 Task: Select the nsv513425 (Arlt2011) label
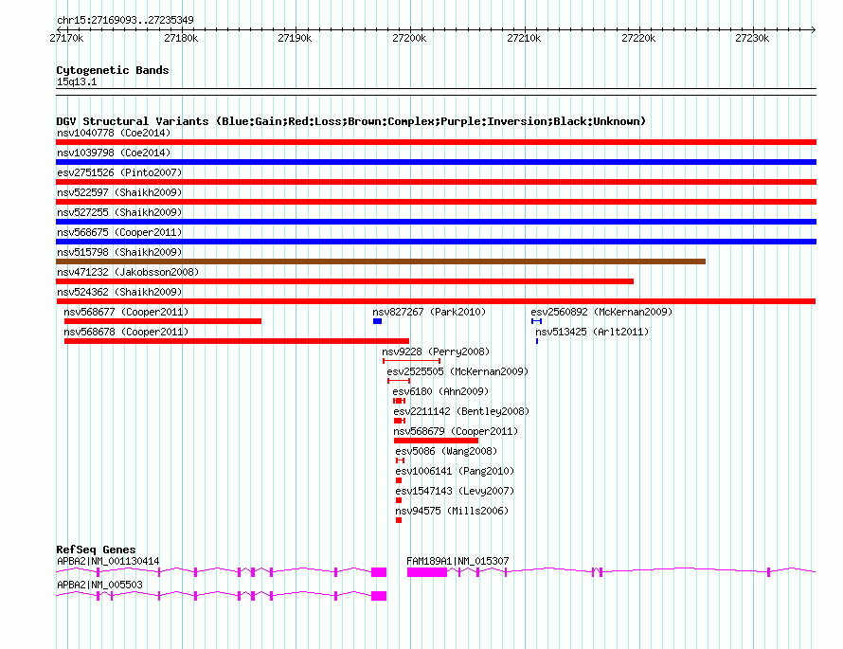[592, 332]
